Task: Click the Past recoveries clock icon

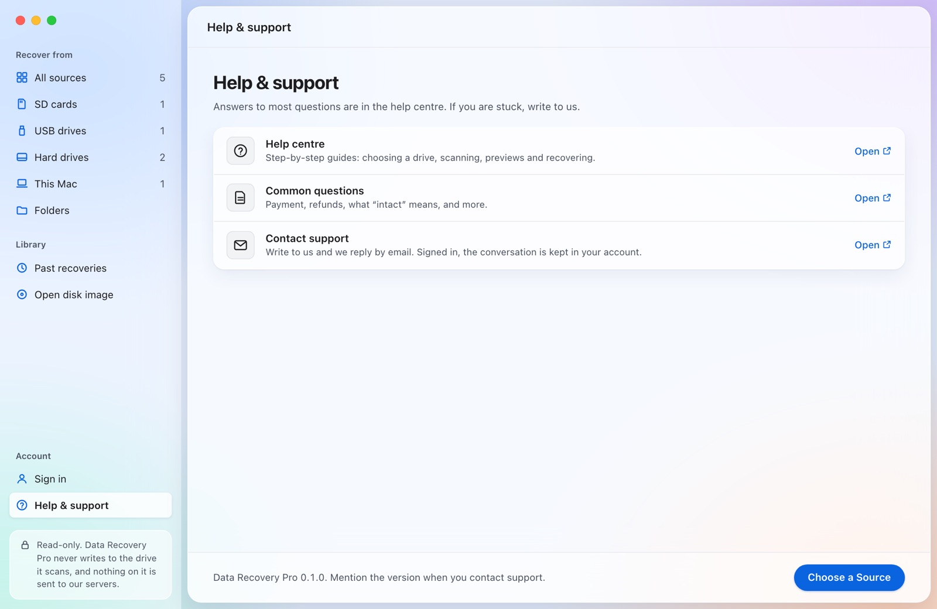Action: click(22, 268)
